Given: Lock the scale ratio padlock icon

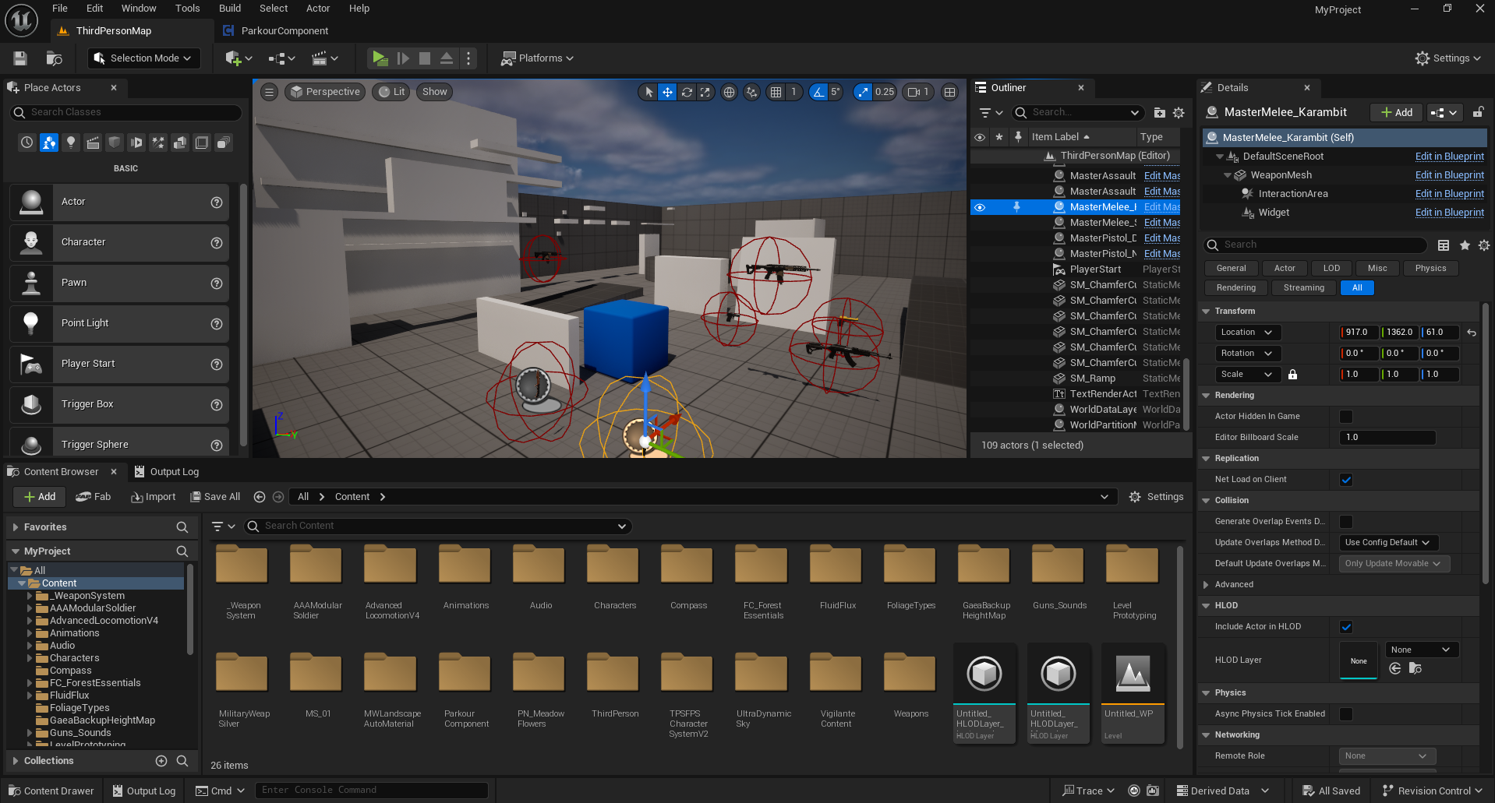Looking at the screenshot, I should (x=1292, y=375).
